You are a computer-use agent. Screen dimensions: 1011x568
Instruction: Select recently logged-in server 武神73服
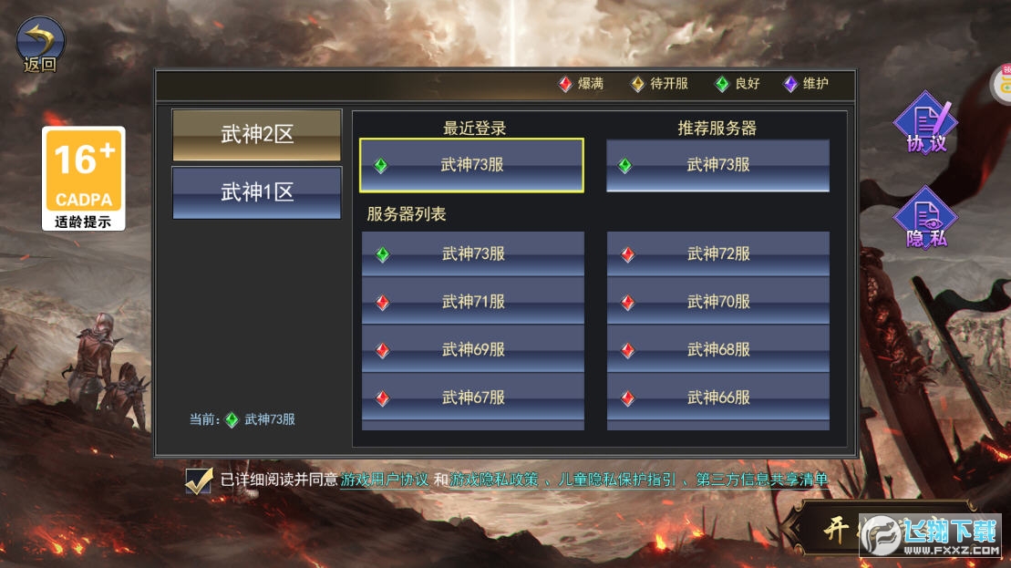(x=472, y=165)
